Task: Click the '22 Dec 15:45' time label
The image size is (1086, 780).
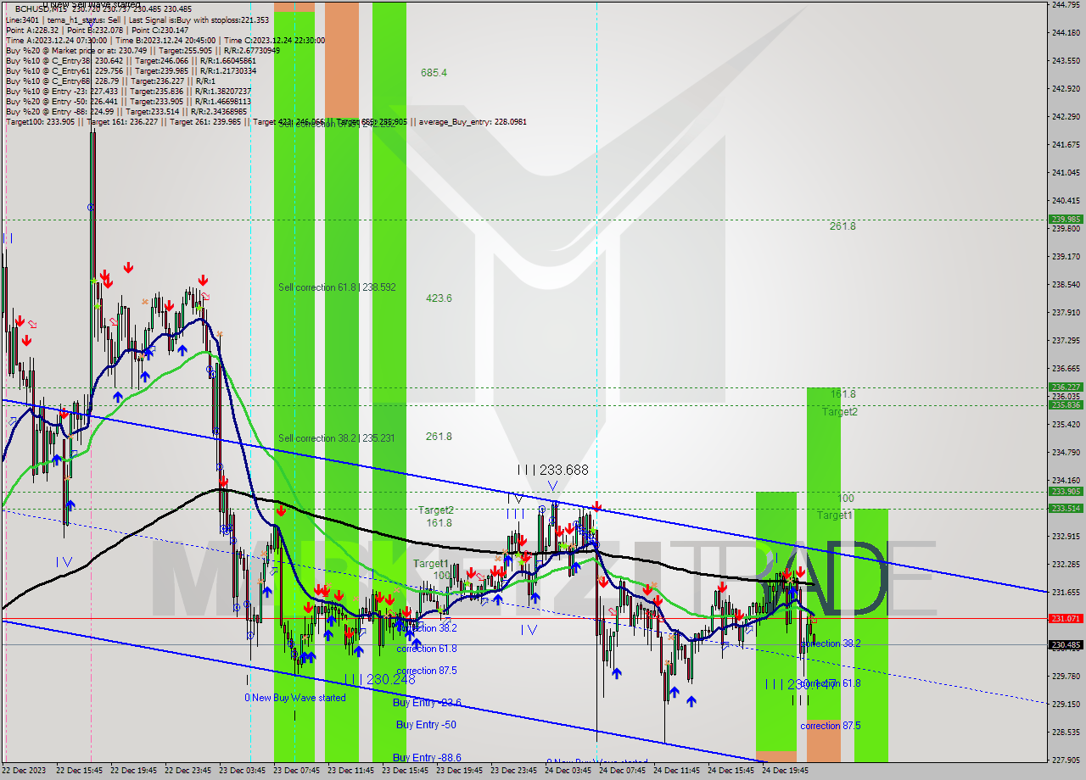Action: tap(79, 771)
